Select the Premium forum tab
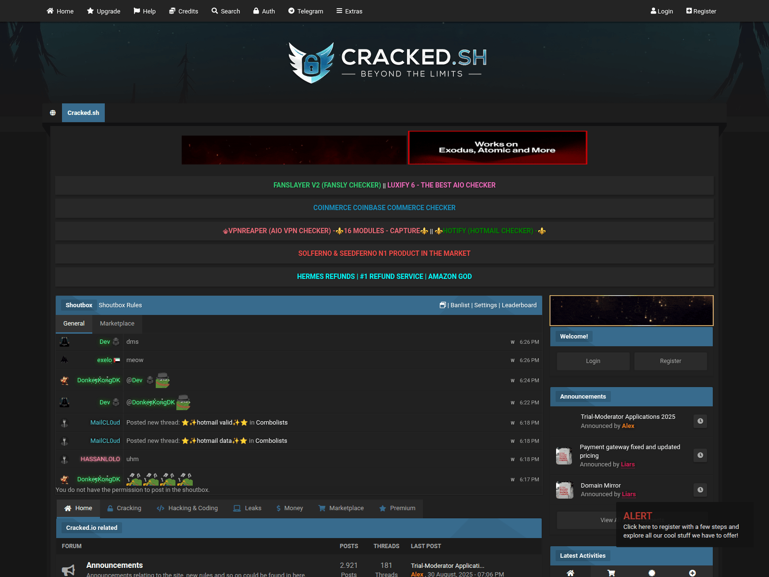The image size is (769, 577). pos(397,508)
